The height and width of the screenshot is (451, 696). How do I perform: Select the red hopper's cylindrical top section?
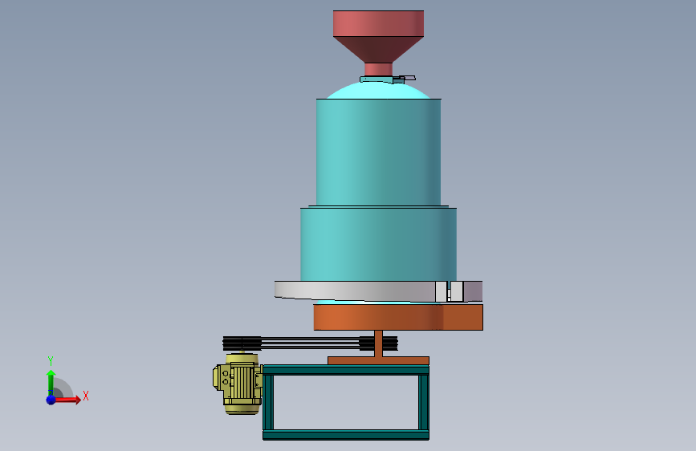click(378, 23)
